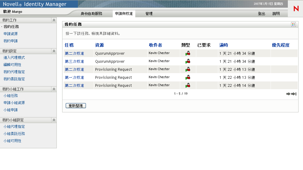The width and height of the screenshot is (303, 170).
Task: Click the 重新整理 refresh button
Action: pos(76,106)
